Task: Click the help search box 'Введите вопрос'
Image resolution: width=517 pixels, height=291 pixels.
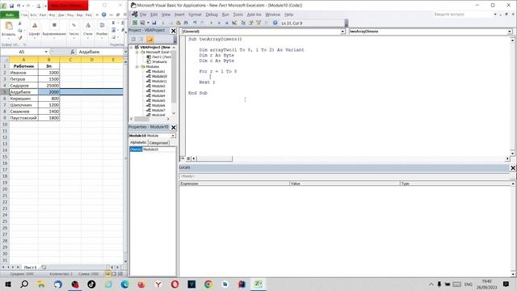Action: [463, 15]
